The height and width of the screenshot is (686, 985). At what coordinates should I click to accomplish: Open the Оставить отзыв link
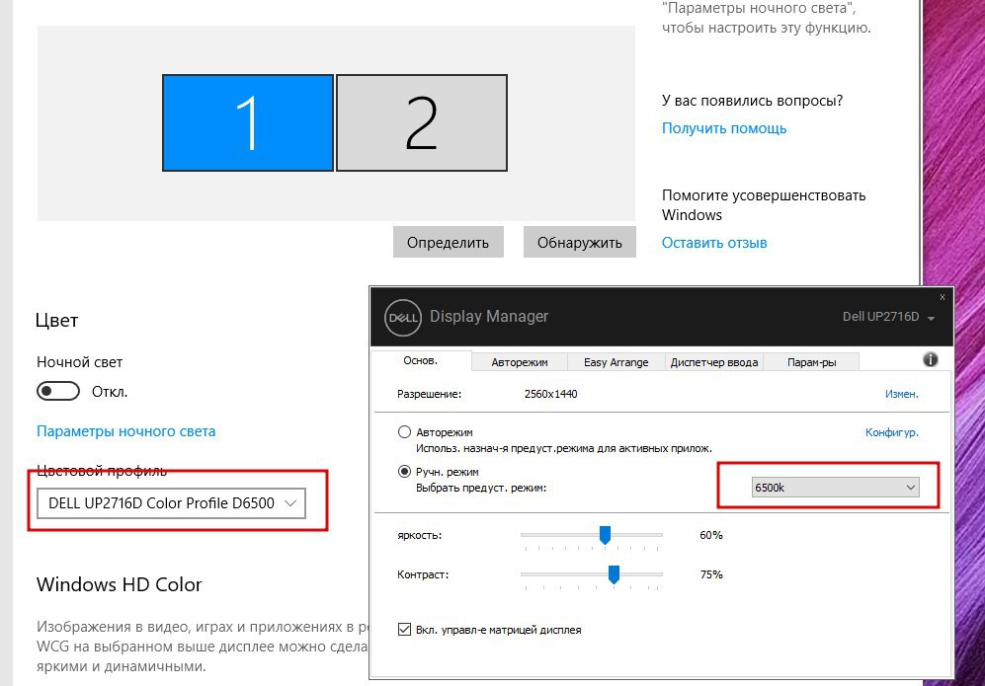click(714, 243)
